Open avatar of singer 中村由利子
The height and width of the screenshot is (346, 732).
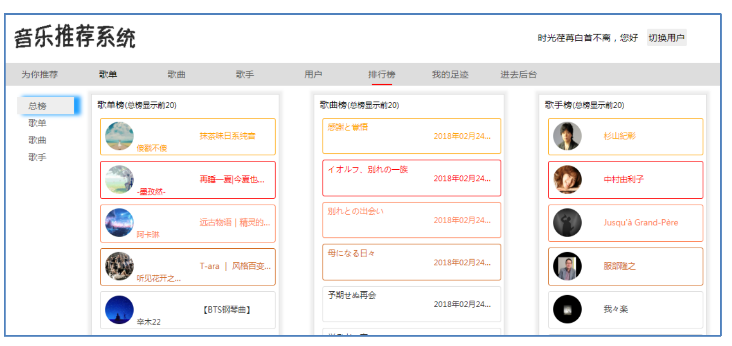pyautogui.click(x=568, y=180)
